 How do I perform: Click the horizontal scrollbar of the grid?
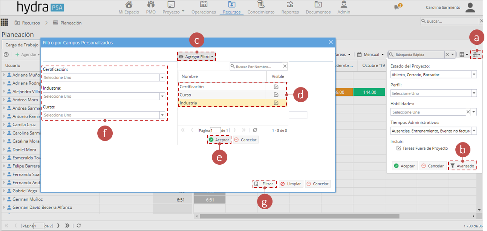click(x=299, y=216)
